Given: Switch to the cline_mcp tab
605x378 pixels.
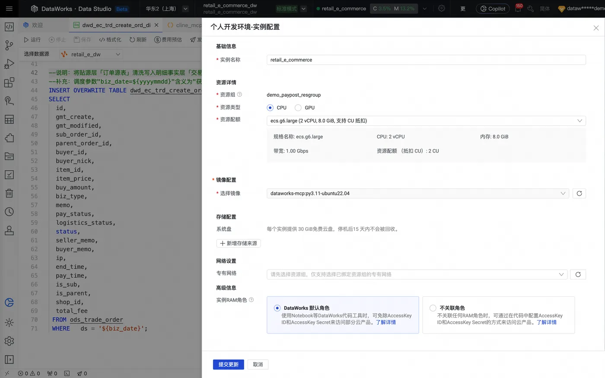Looking at the screenshot, I should (x=184, y=25).
